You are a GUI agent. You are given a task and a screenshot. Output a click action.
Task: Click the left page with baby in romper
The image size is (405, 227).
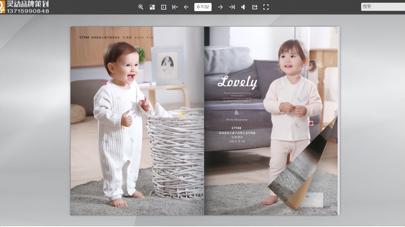[x=137, y=121]
